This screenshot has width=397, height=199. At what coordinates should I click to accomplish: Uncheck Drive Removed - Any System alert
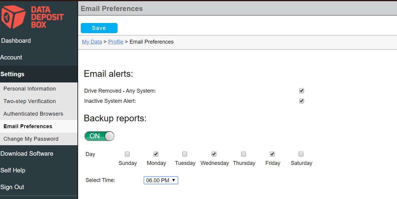pyautogui.click(x=302, y=91)
